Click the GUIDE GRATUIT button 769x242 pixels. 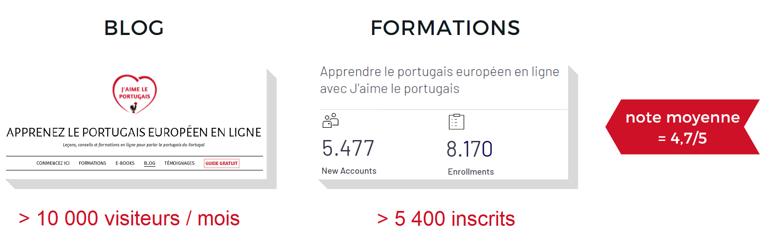coord(221,163)
